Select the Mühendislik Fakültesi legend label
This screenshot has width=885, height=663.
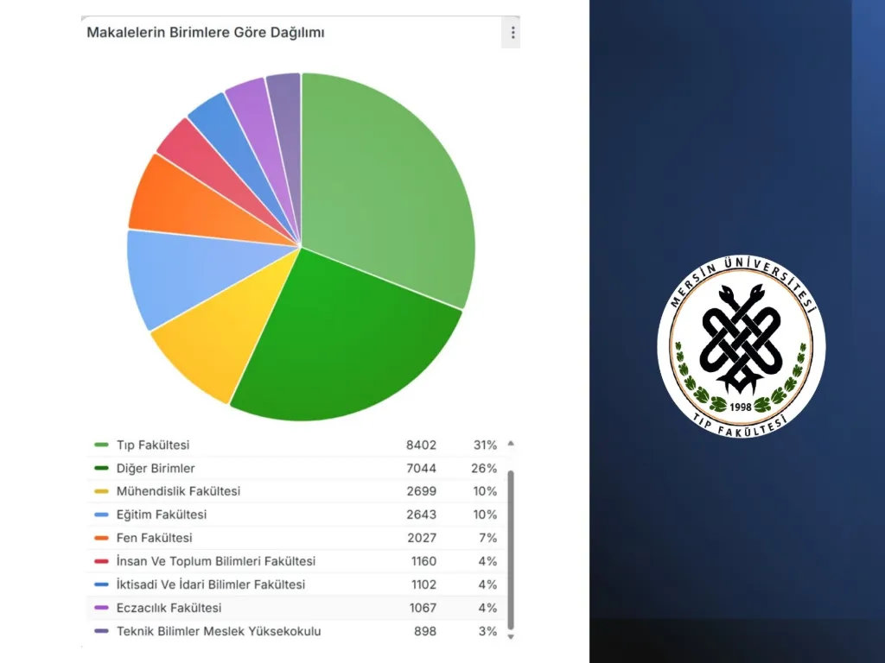tap(178, 491)
